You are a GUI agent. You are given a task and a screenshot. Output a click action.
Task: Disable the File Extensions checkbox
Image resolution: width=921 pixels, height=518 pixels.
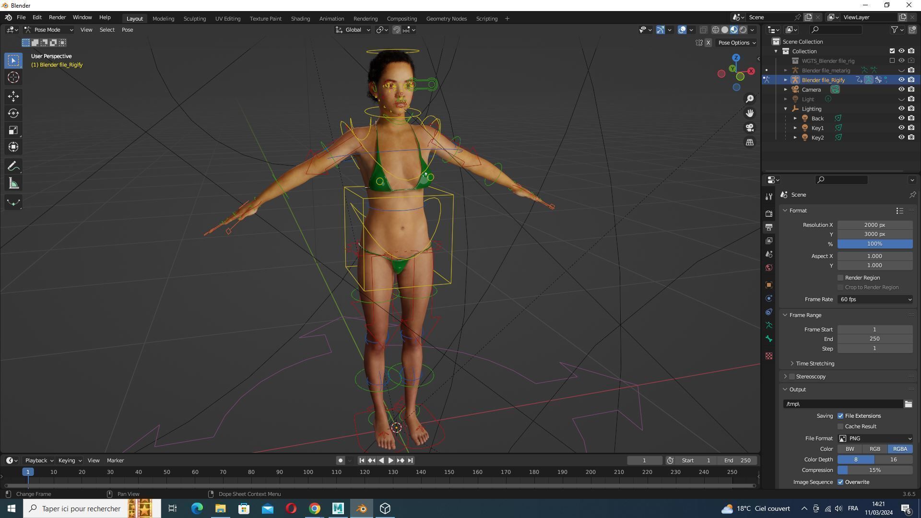tap(840, 416)
